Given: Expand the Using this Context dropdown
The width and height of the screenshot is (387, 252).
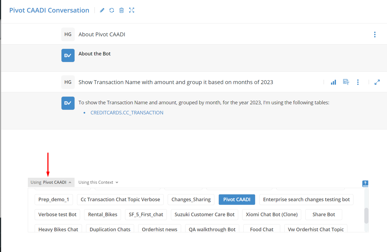Looking at the screenshot, I should [98, 182].
